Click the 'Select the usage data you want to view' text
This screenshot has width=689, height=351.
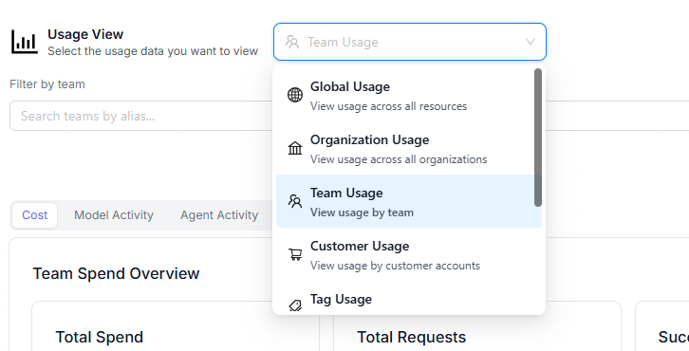pyautogui.click(x=153, y=51)
